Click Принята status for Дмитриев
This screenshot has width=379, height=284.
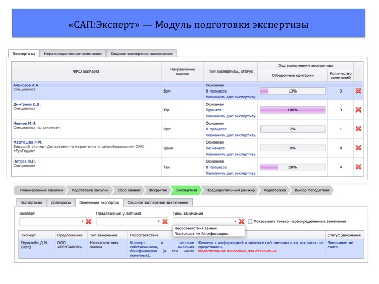pyautogui.click(x=213, y=110)
